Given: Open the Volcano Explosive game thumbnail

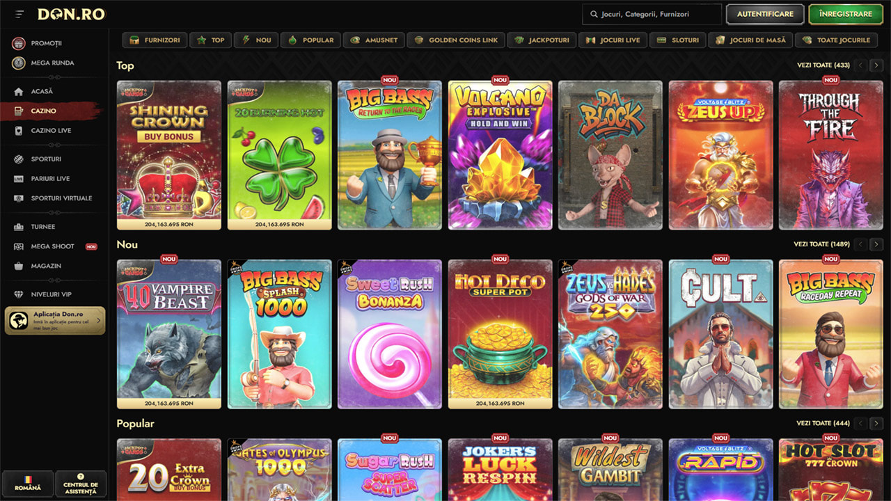Looking at the screenshot, I should tap(500, 155).
